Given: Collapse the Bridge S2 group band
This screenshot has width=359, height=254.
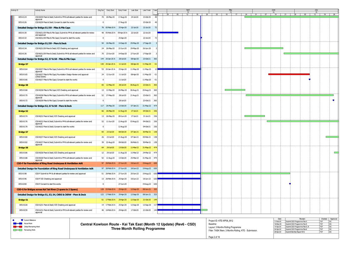Looking at the screenshot, I should tap(23, 111).
